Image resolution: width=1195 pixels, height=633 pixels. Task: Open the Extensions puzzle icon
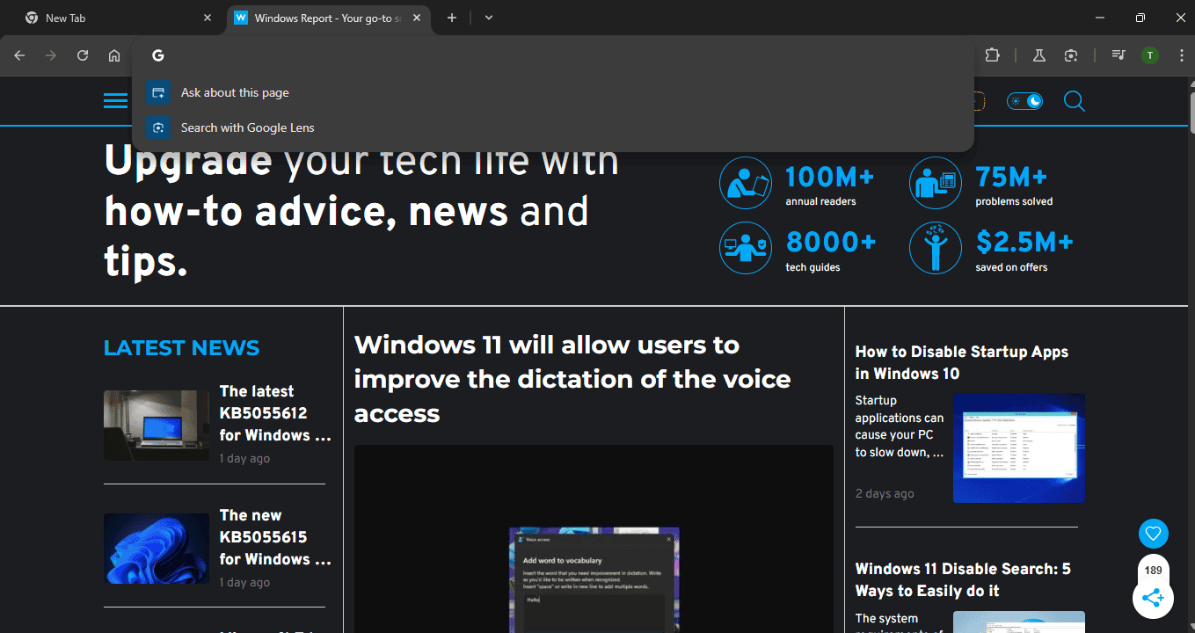coord(992,55)
